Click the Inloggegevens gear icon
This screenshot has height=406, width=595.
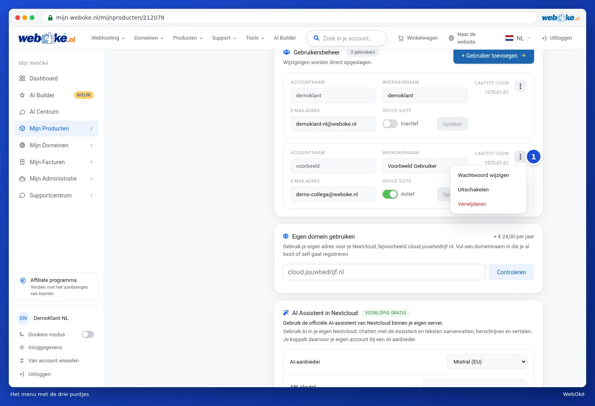click(22, 348)
